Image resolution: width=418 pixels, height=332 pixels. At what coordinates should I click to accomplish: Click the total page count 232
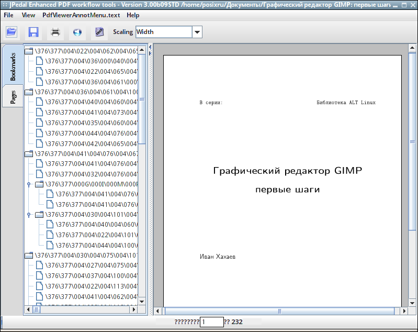[x=237, y=322]
